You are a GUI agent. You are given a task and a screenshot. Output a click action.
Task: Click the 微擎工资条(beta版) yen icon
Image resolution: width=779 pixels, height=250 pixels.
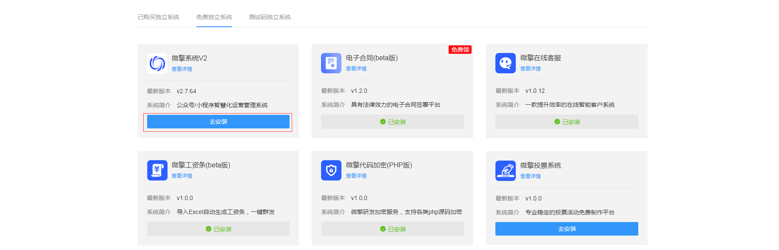(x=157, y=170)
